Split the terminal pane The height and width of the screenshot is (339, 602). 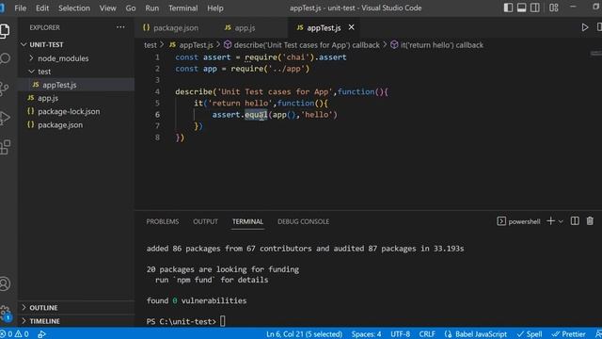tap(575, 221)
